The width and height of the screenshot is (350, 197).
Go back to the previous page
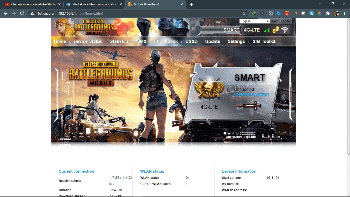click(6, 13)
